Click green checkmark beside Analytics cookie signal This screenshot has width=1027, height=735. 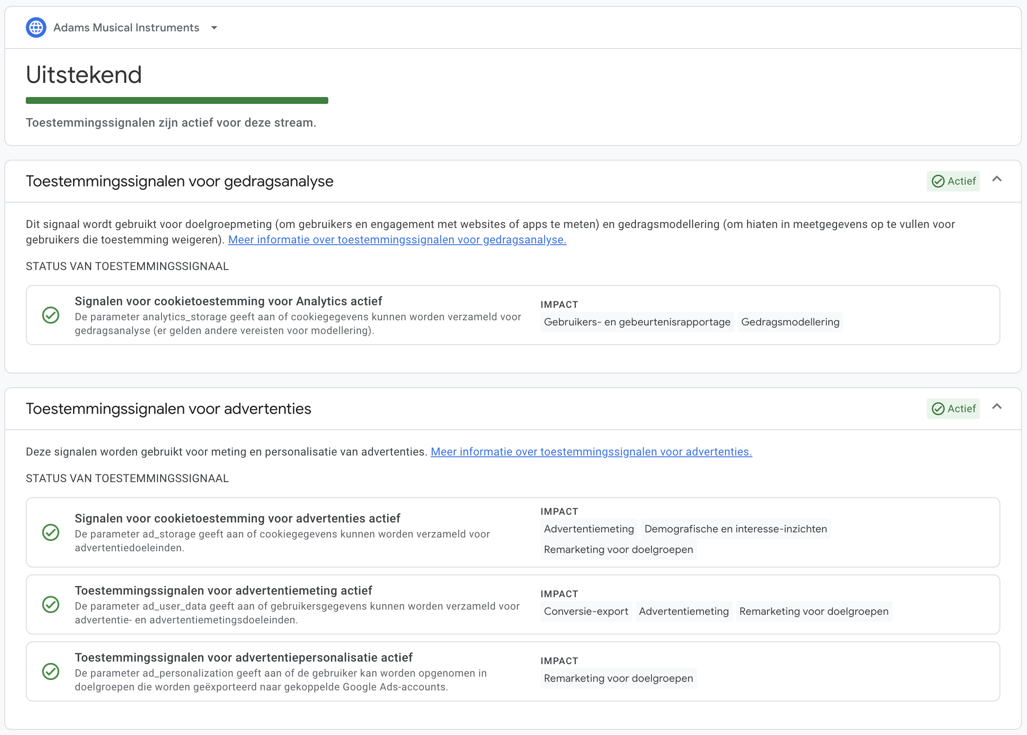click(51, 315)
